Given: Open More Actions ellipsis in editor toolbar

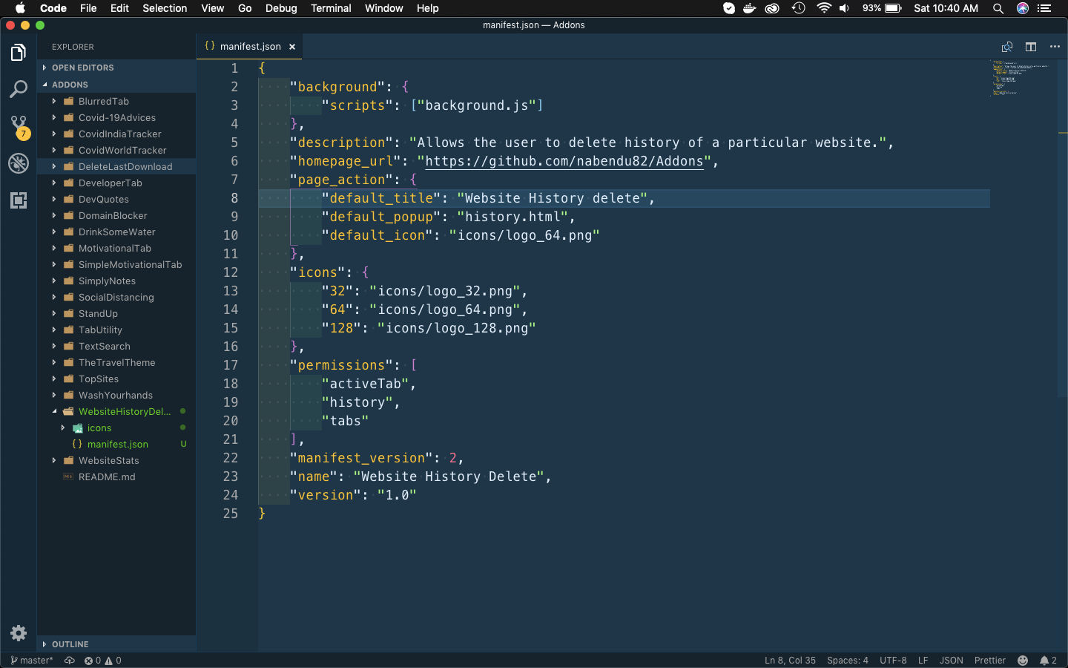Looking at the screenshot, I should (x=1055, y=47).
